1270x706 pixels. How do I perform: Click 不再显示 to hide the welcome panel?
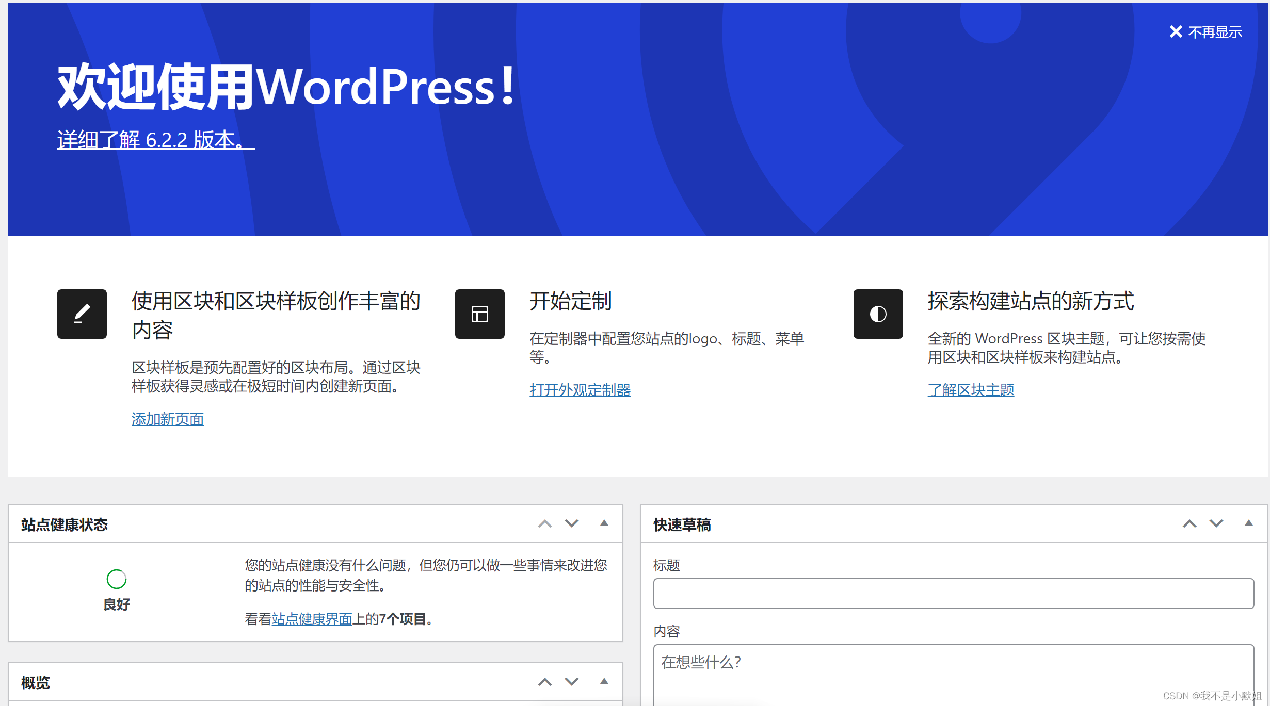1216,31
